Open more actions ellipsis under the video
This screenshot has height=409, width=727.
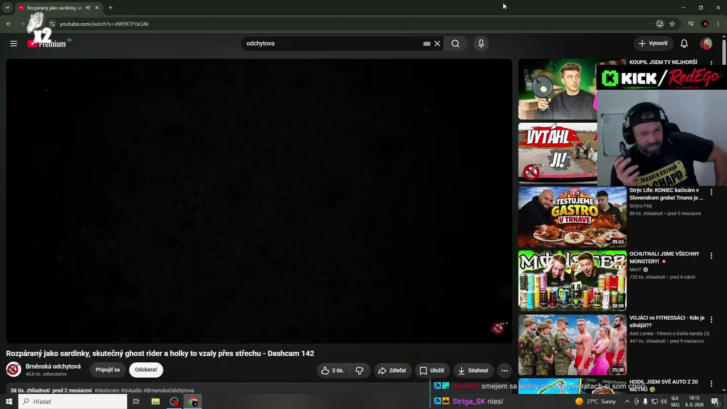pos(504,370)
